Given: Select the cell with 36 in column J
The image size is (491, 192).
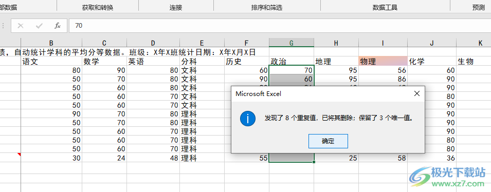Looking at the screenshot, I should 432,158.
